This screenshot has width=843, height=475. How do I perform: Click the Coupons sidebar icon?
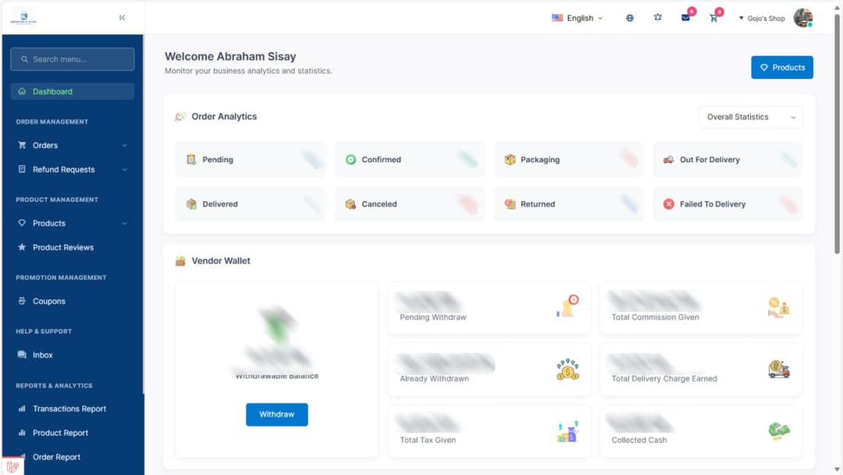tap(22, 301)
